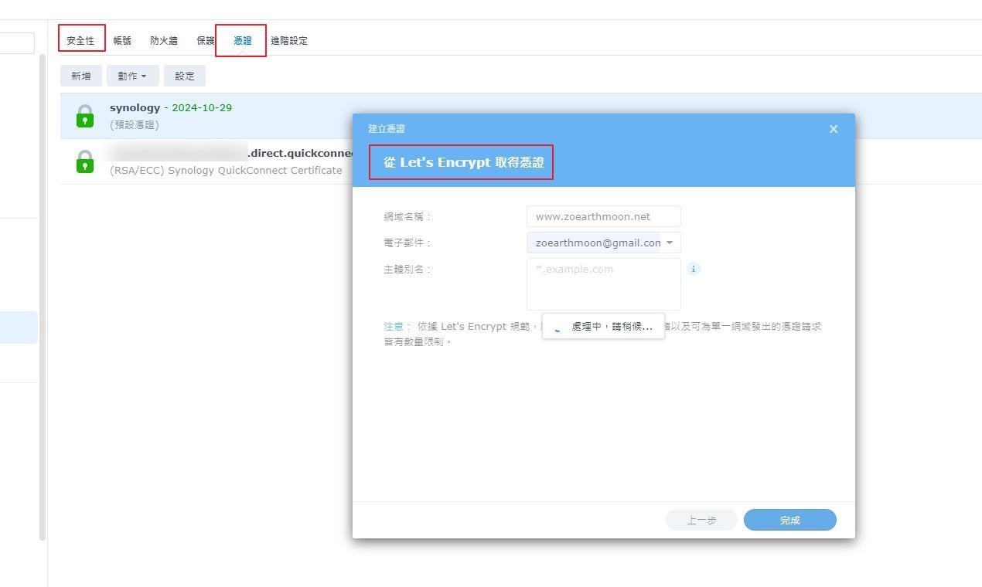982x587 pixels.
Task: Click the domain name input field
Action: click(x=604, y=216)
